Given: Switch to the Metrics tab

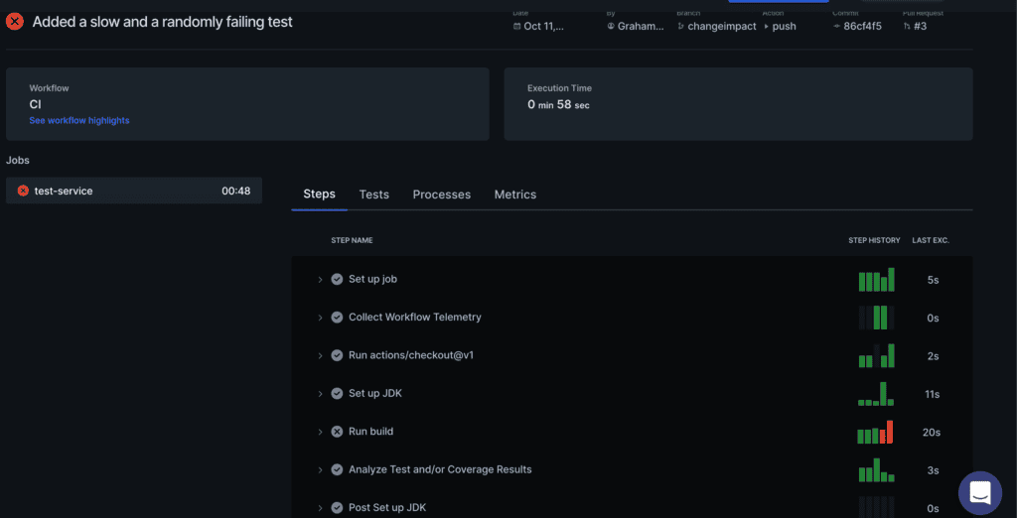Looking at the screenshot, I should pos(514,194).
